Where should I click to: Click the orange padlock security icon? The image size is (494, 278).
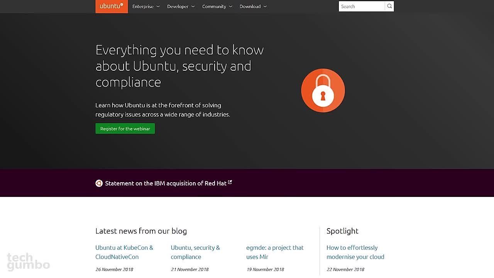pyautogui.click(x=323, y=91)
